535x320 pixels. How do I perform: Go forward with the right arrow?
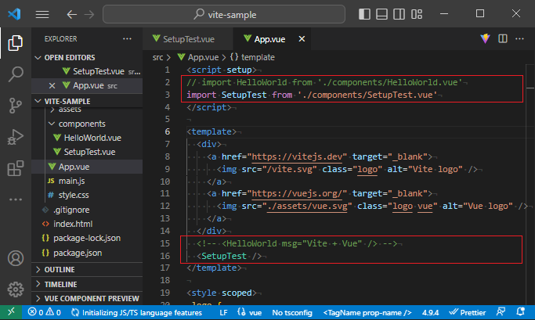(89, 14)
